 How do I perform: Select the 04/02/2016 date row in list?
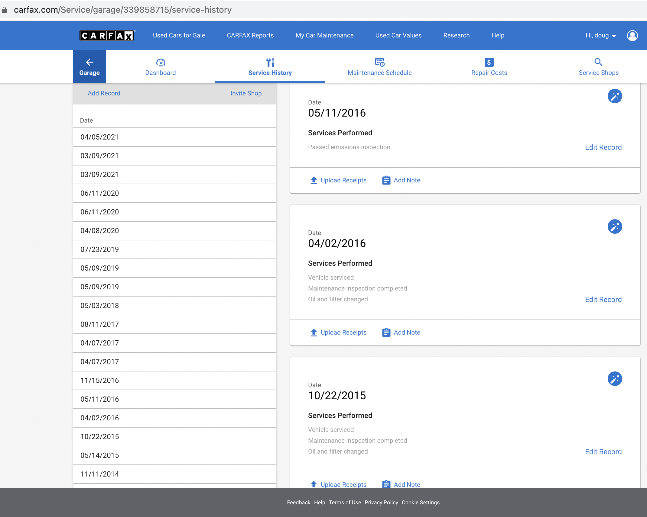click(175, 418)
